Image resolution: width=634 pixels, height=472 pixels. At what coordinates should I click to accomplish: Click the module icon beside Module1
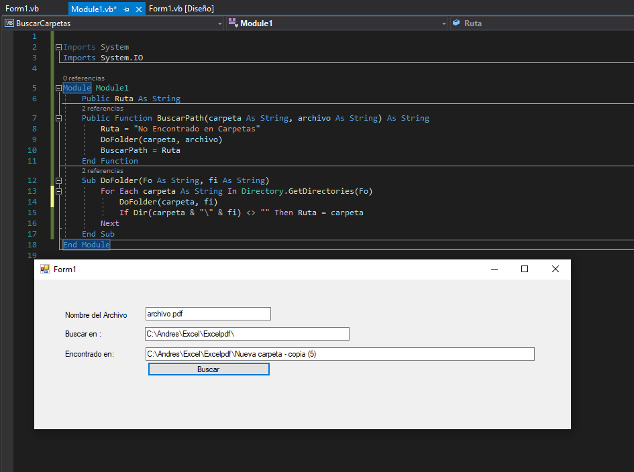[233, 23]
